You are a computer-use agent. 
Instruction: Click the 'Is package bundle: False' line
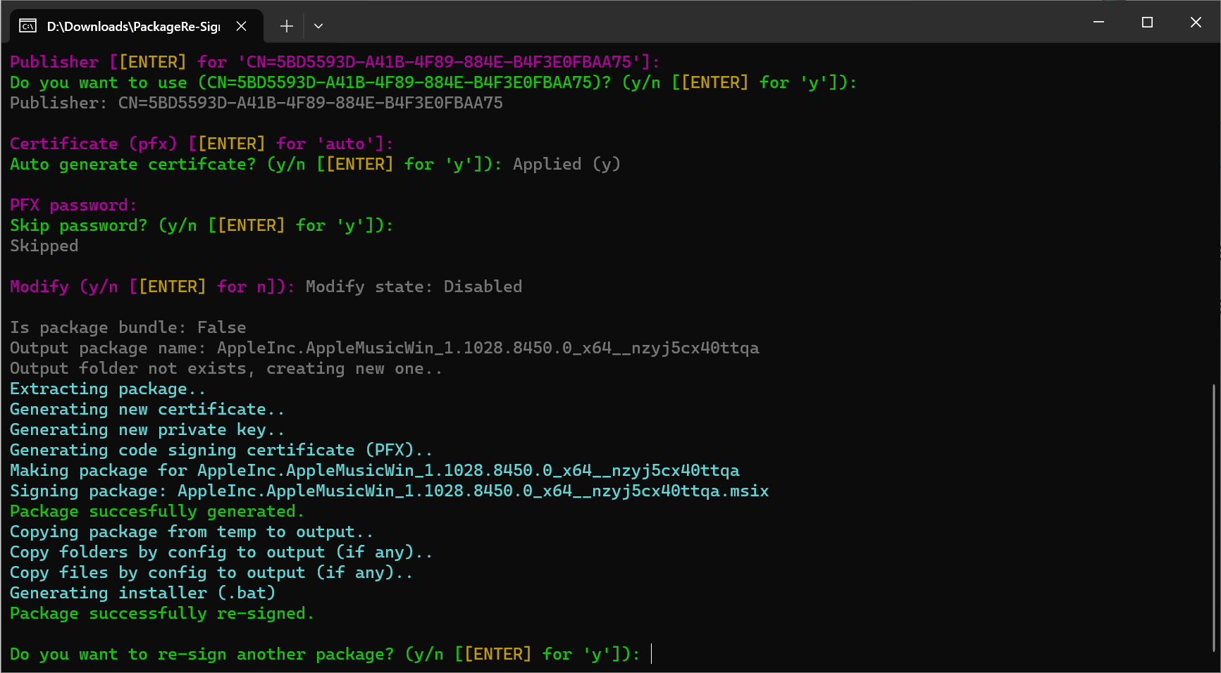(128, 327)
